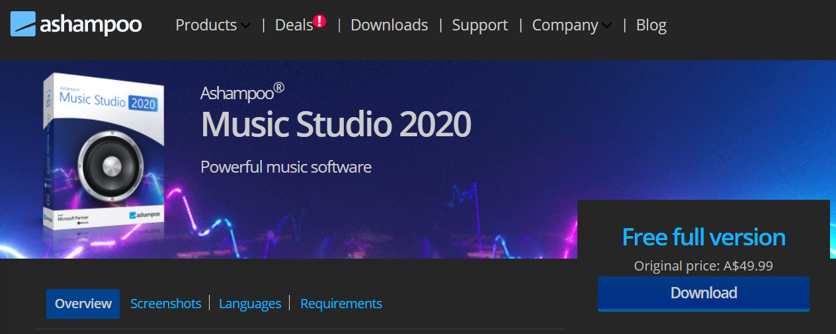Open the Deals menu item
Screen dimensions: 836x334
pos(294,25)
